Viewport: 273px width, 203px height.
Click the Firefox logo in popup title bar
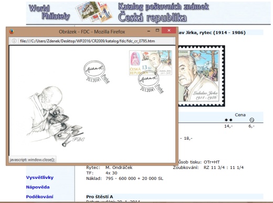tap(12, 31)
